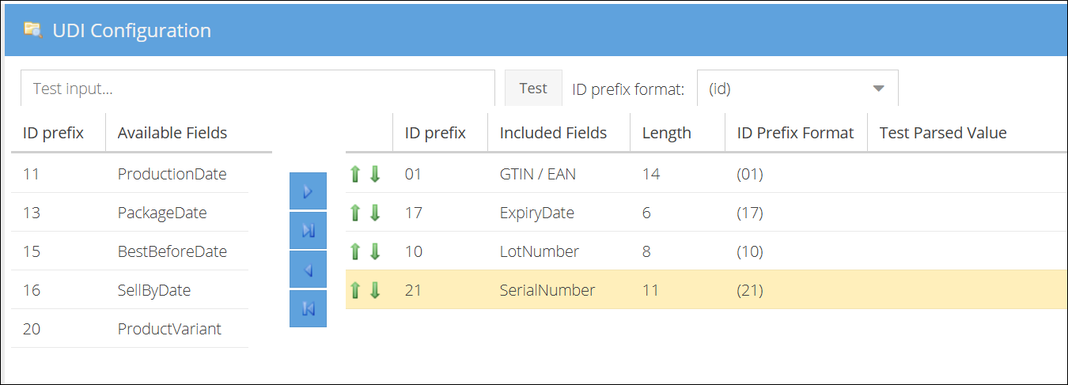Click the Test Parsed Value column header
This screenshot has height=385, width=1068.
(943, 133)
